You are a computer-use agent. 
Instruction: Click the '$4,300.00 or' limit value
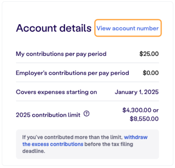tap(140, 110)
